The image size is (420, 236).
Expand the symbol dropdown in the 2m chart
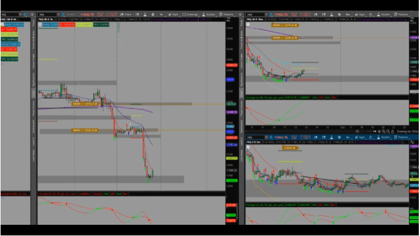(x=266, y=137)
